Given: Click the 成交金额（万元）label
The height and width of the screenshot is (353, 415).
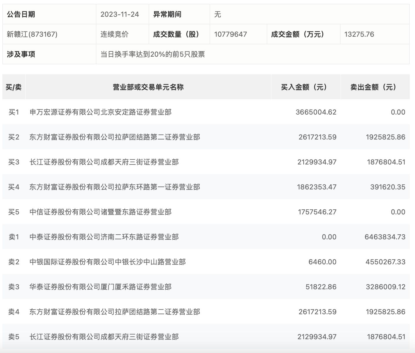Looking at the screenshot, I should (x=298, y=34).
